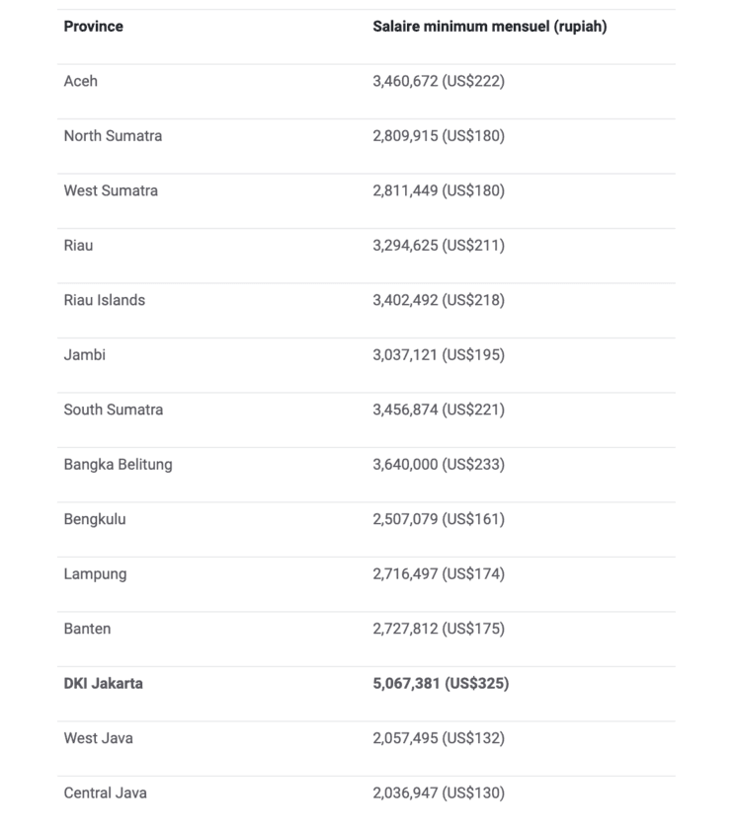
Task: Select the Bengkulu province name
Action: click(95, 519)
